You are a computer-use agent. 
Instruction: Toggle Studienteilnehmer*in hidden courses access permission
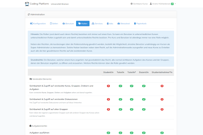162,86
